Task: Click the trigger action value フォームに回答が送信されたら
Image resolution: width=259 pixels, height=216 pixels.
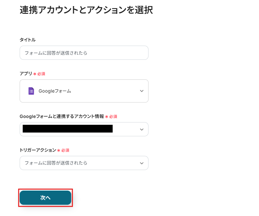Action: coord(56,163)
